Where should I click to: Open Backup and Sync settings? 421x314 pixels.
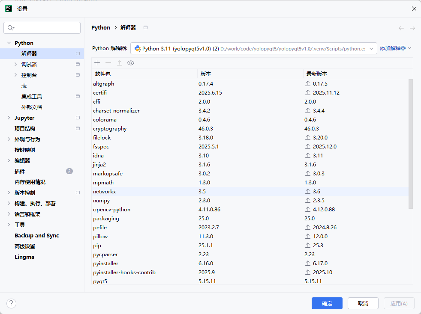[36, 235]
